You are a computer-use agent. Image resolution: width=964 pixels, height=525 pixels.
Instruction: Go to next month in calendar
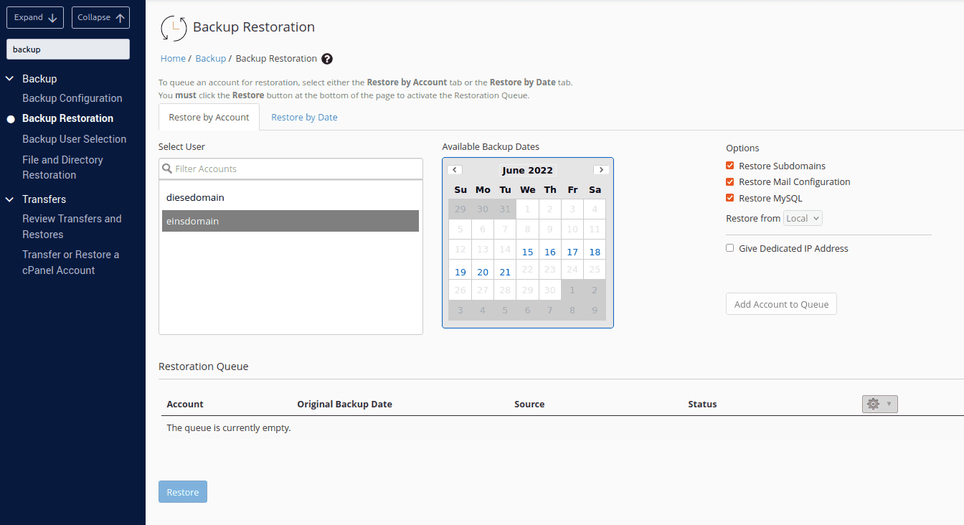pos(601,170)
